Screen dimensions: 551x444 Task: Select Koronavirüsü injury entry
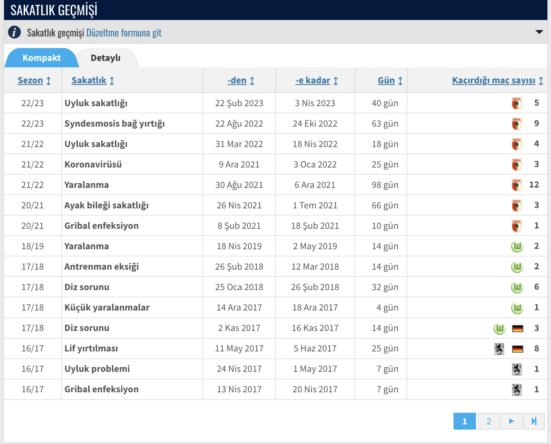pyautogui.click(x=93, y=165)
